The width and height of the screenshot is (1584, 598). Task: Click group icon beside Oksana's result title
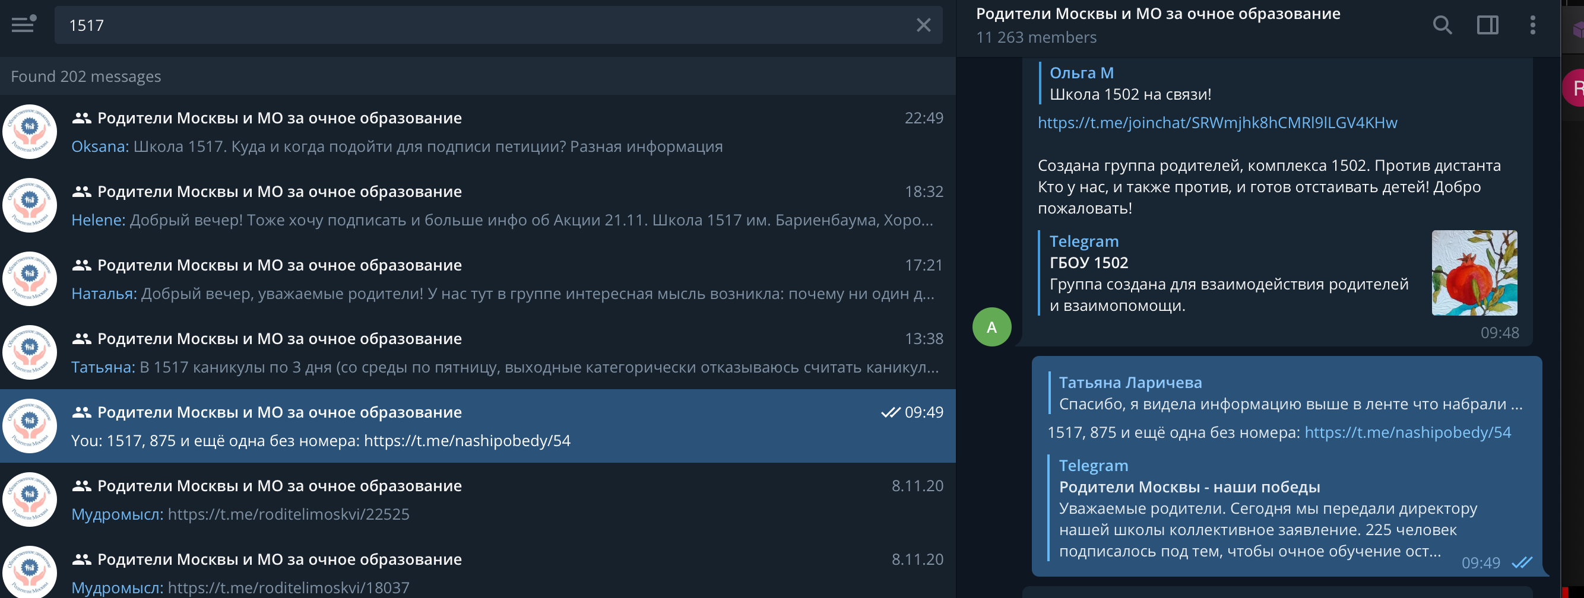(x=82, y=118)
